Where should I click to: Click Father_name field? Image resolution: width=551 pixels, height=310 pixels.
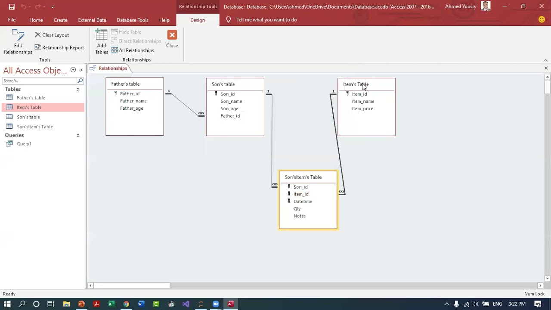[x=133, y=101]
